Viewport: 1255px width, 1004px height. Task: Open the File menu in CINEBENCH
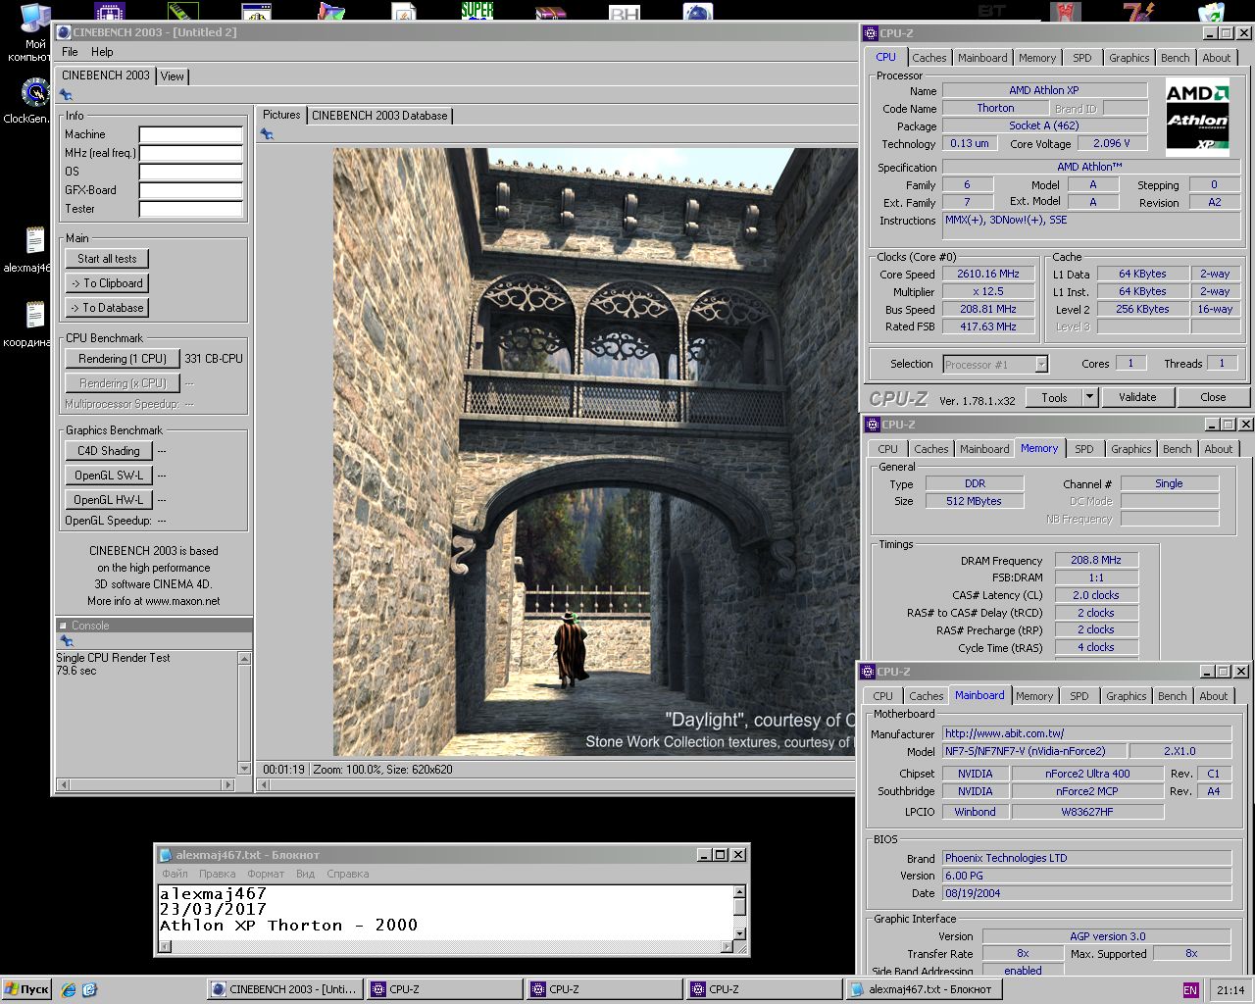(x=70, y=52)
